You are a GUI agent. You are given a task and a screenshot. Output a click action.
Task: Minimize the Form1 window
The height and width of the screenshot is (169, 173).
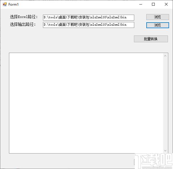coord(141,4)
